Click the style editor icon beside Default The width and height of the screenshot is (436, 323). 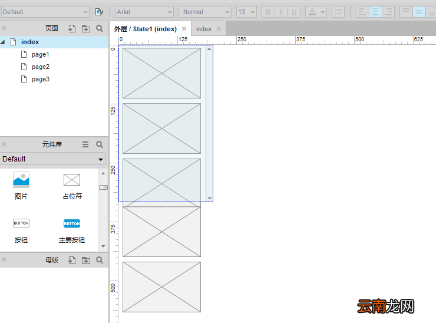pyautogui.click(x=99, y=12)
